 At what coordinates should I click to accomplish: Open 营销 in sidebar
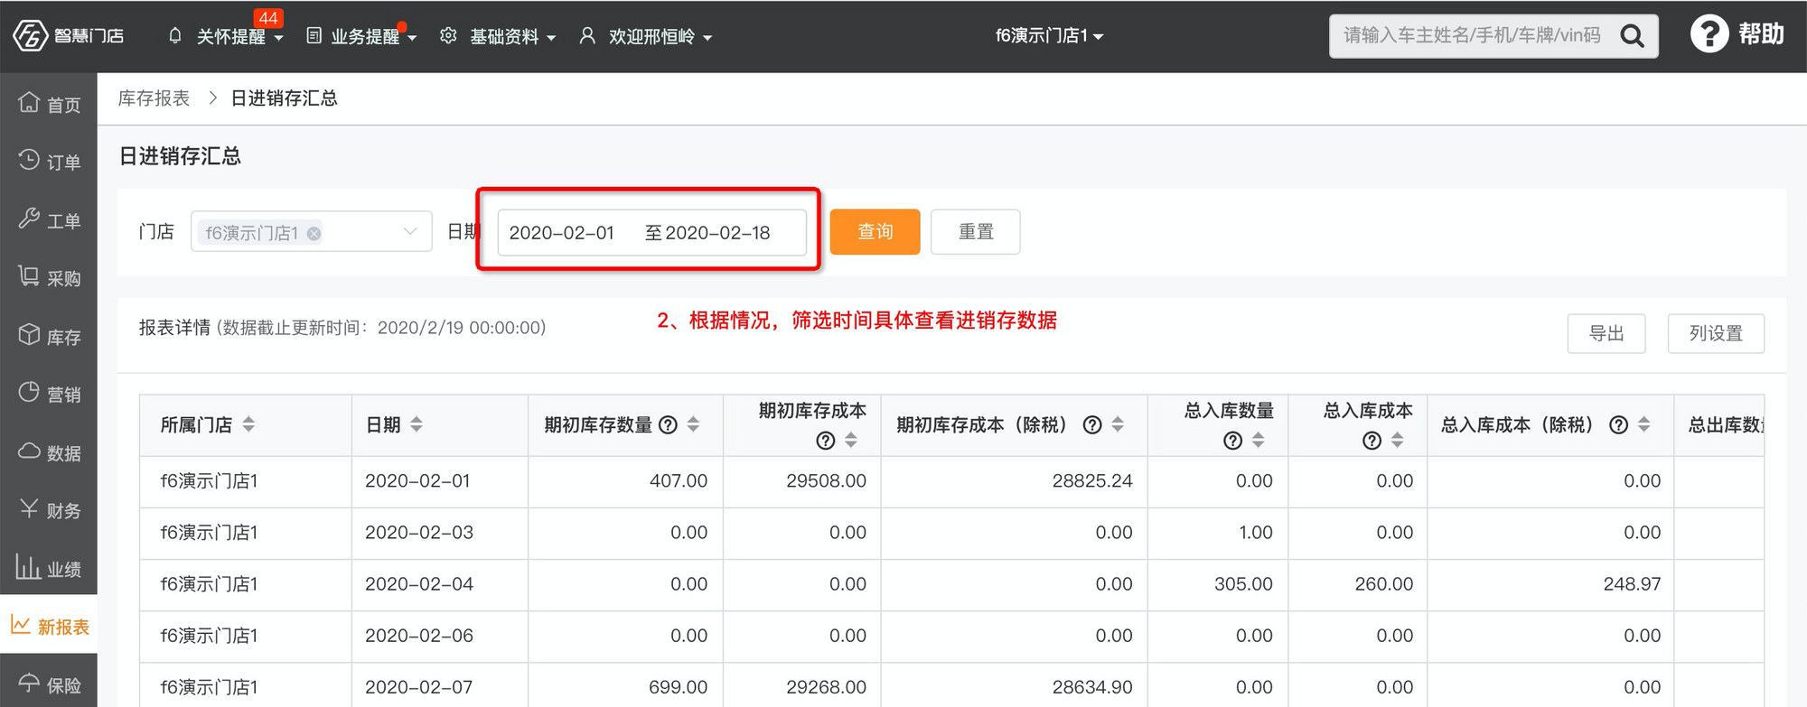(49, 395)
